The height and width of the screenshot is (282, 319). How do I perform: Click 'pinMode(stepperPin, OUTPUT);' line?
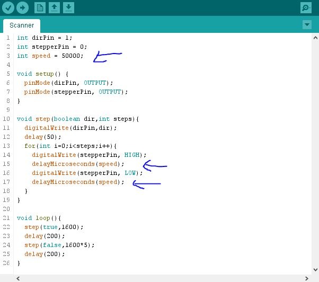click(76, 92)
